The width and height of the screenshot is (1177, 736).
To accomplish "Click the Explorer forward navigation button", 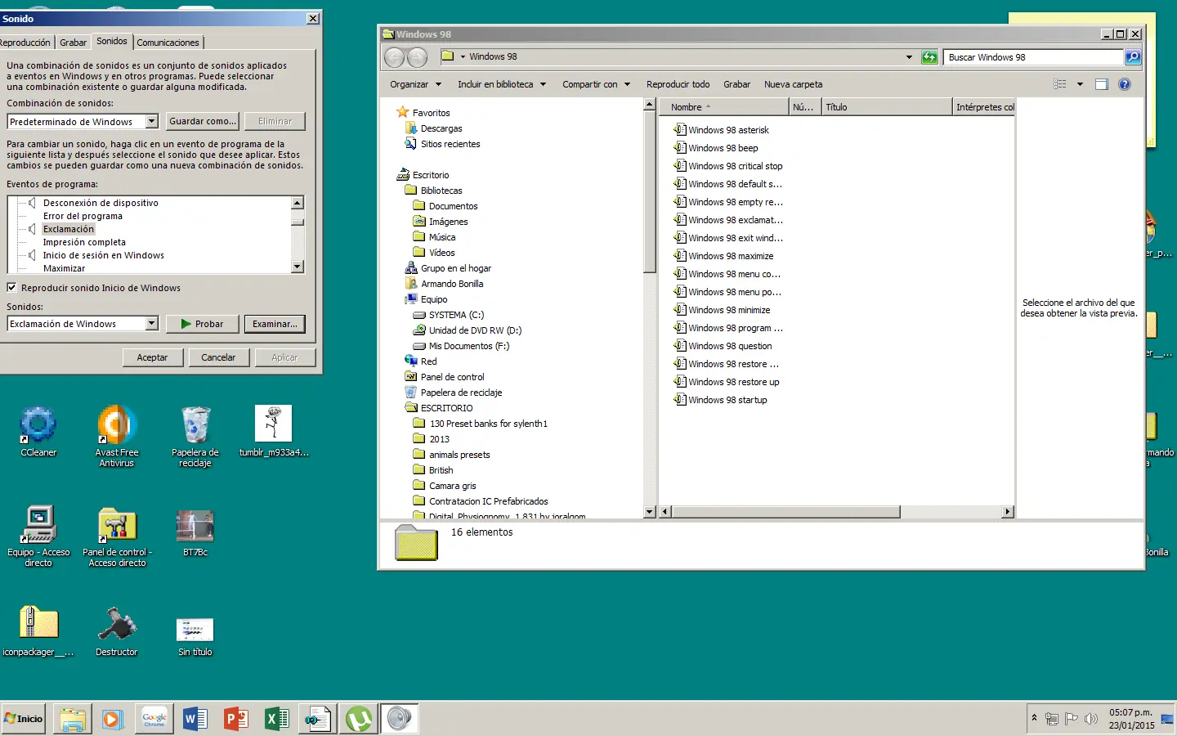I will 418,57.
